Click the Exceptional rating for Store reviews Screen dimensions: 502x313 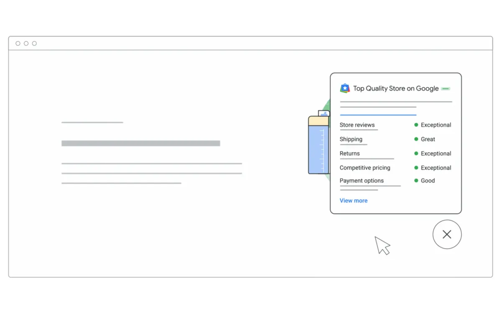coord(436,125)
